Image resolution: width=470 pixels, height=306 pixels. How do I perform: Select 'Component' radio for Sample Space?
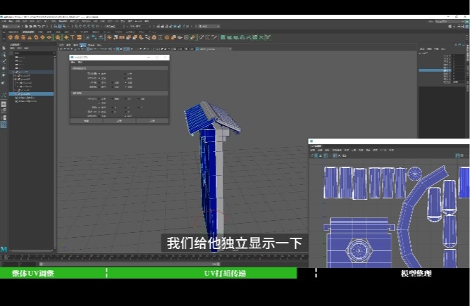click(139, 98)
